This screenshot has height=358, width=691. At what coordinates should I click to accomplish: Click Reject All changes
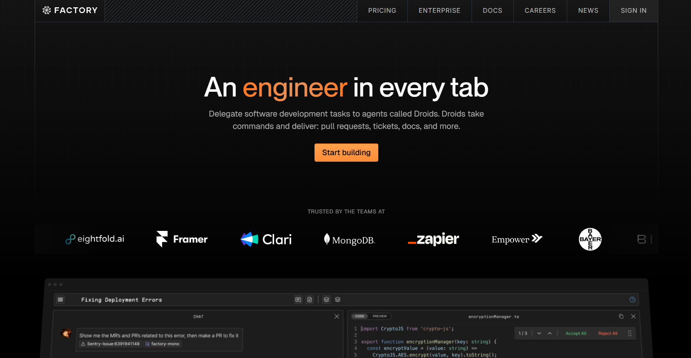pos(608,333)
